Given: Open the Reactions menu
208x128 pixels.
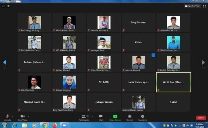Looking at the screenshot, I should pyautogui.click(x=142, y=117).
